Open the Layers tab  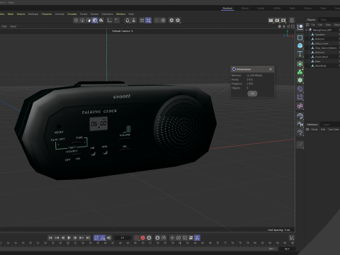(327, 125)
